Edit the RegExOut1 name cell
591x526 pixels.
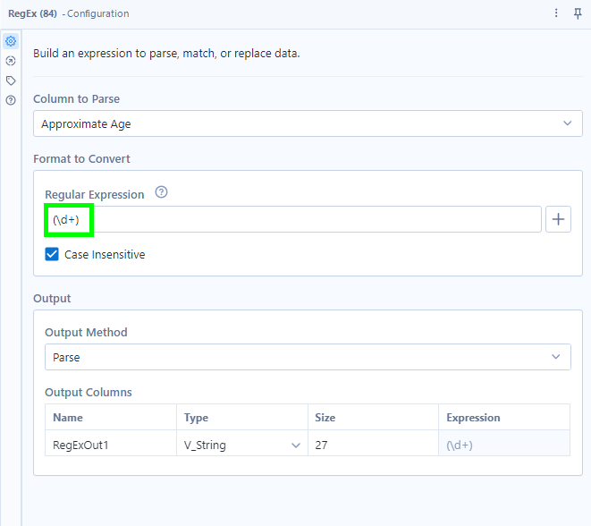pos(111,445)
